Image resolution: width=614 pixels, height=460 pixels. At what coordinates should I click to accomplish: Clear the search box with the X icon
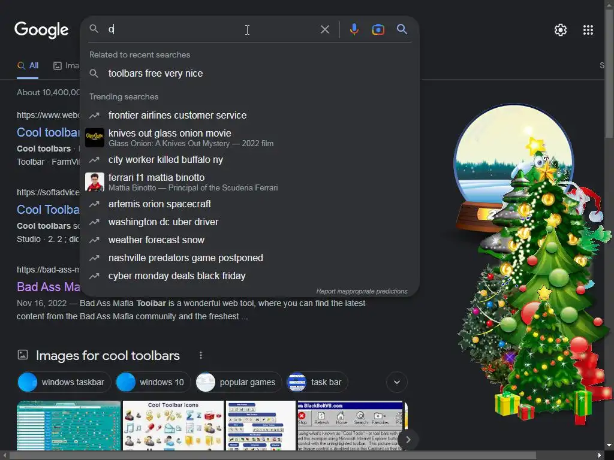point(324,29)
